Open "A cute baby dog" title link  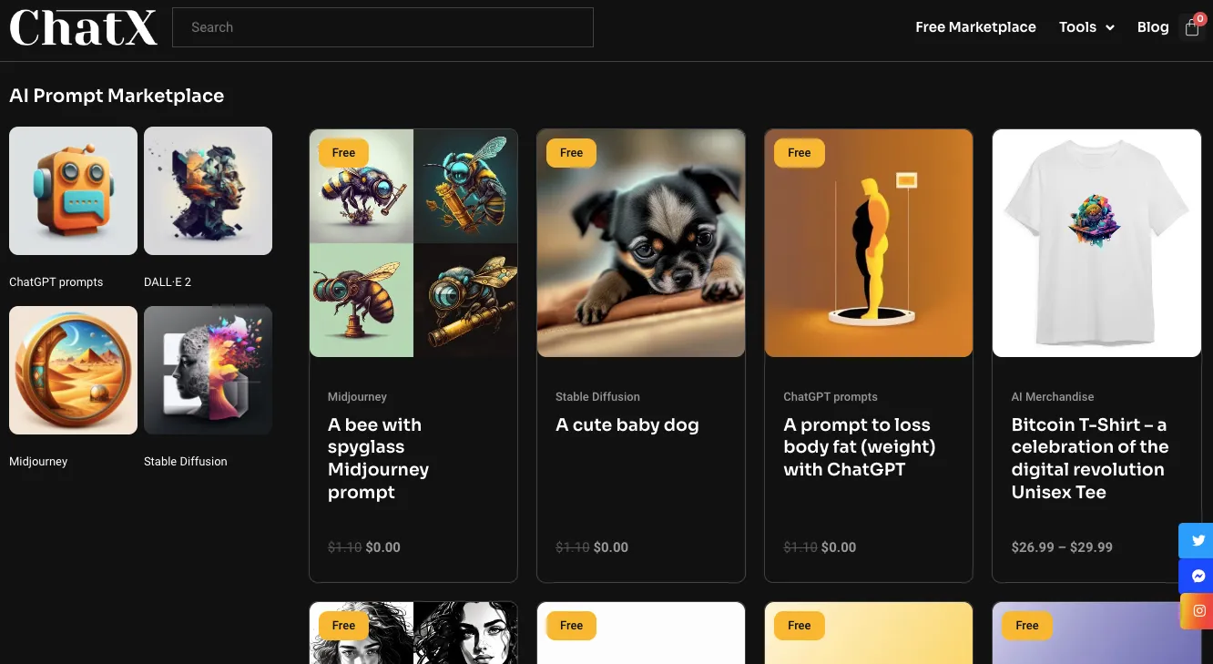point(627,425)
